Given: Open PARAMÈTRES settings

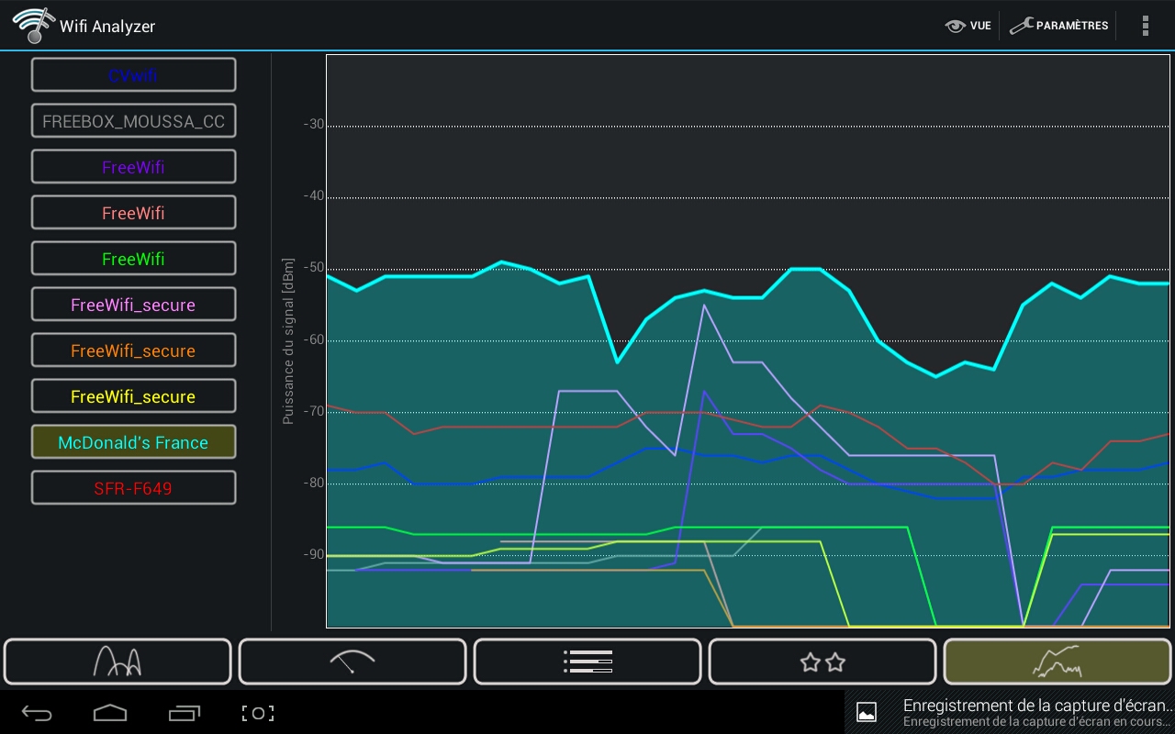Looking at the screenshot, I should (1059, 26).
